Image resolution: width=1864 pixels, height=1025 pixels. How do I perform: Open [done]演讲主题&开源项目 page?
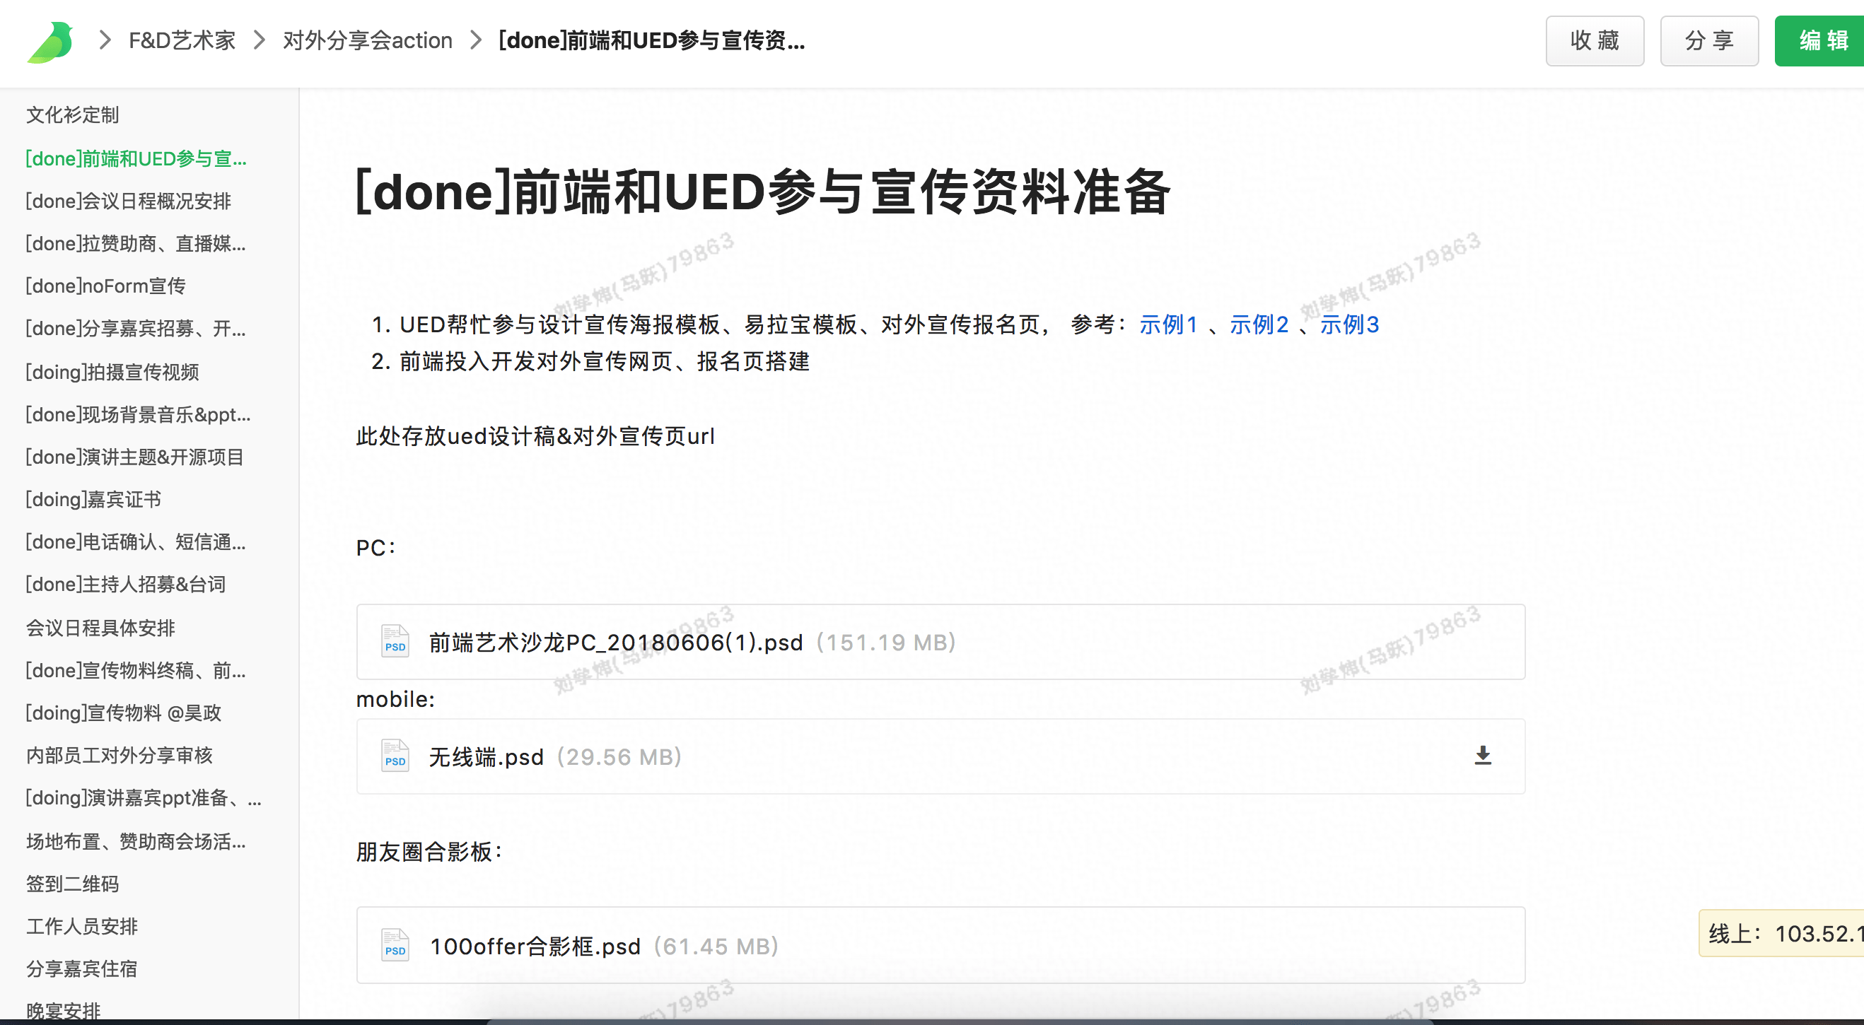coord(134,457)
